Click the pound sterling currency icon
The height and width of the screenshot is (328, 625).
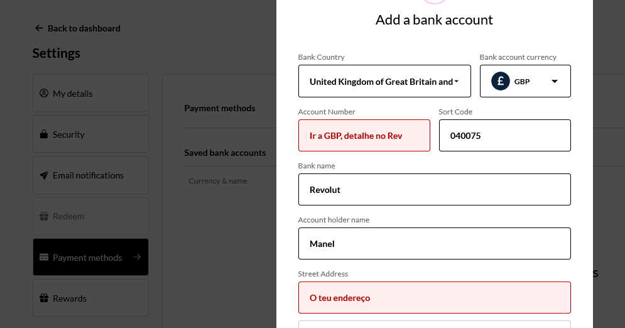501,81
